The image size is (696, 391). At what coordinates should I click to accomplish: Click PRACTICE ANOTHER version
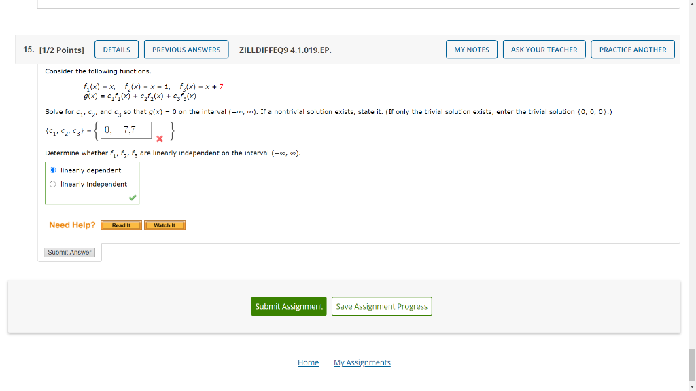point(632,49)
